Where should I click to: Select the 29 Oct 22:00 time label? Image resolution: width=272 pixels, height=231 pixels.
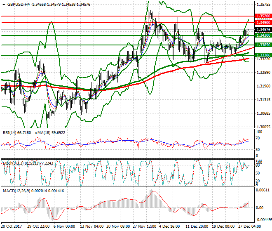pos(38,226)
